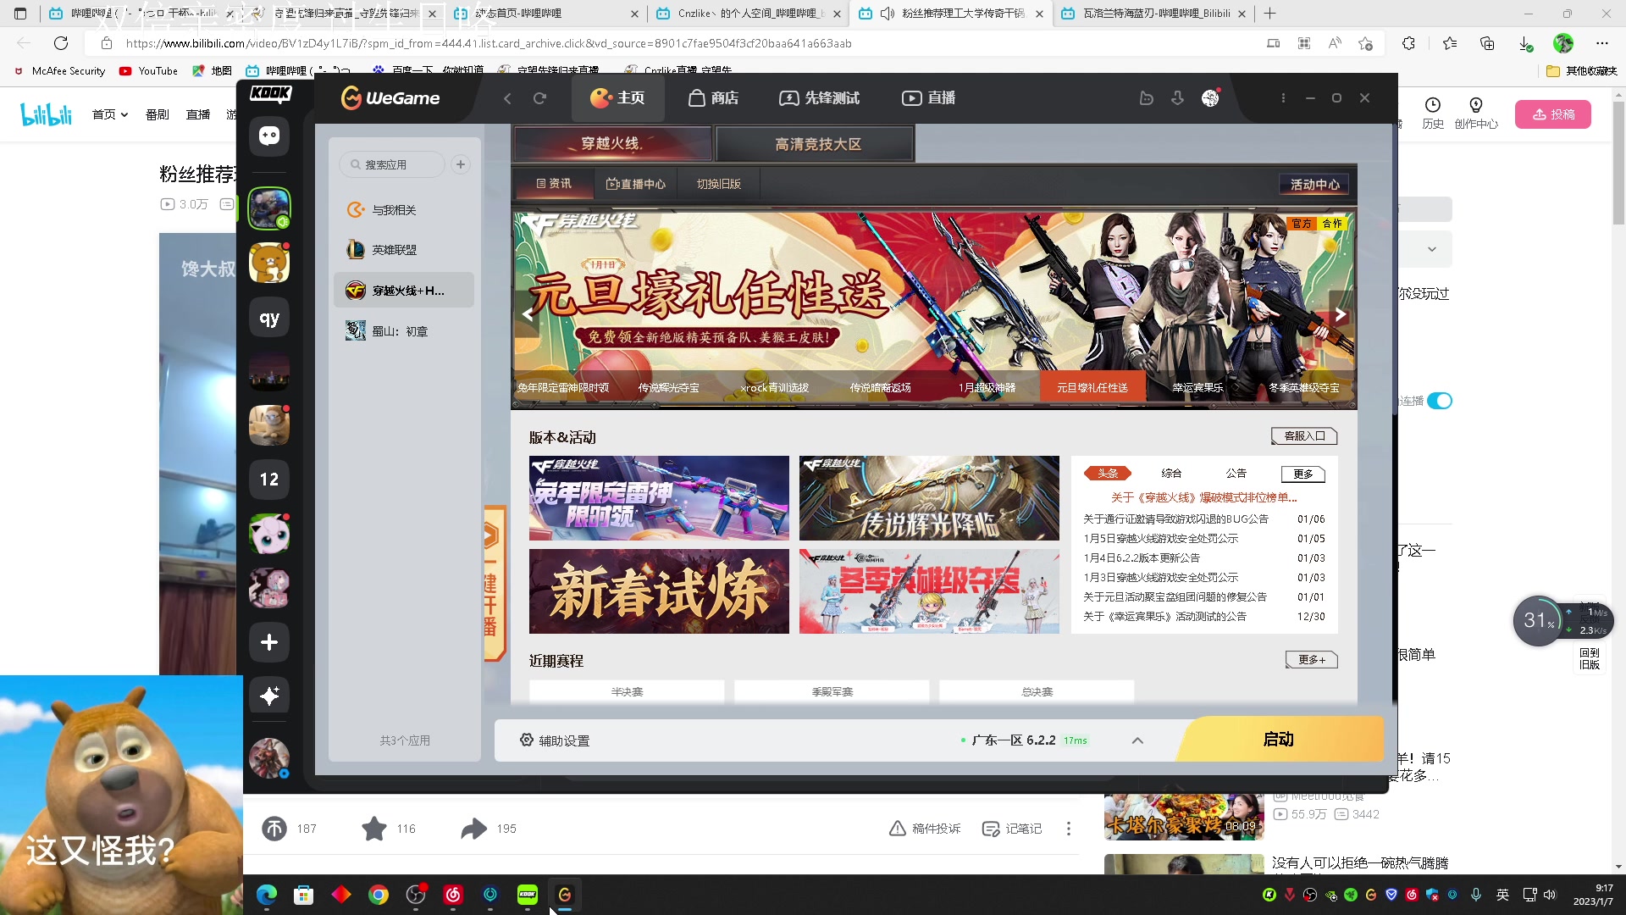This screenshot has height=915, width=1626.
Task: Click the 搜索应用 search field
Action: (x=392, y=164)
